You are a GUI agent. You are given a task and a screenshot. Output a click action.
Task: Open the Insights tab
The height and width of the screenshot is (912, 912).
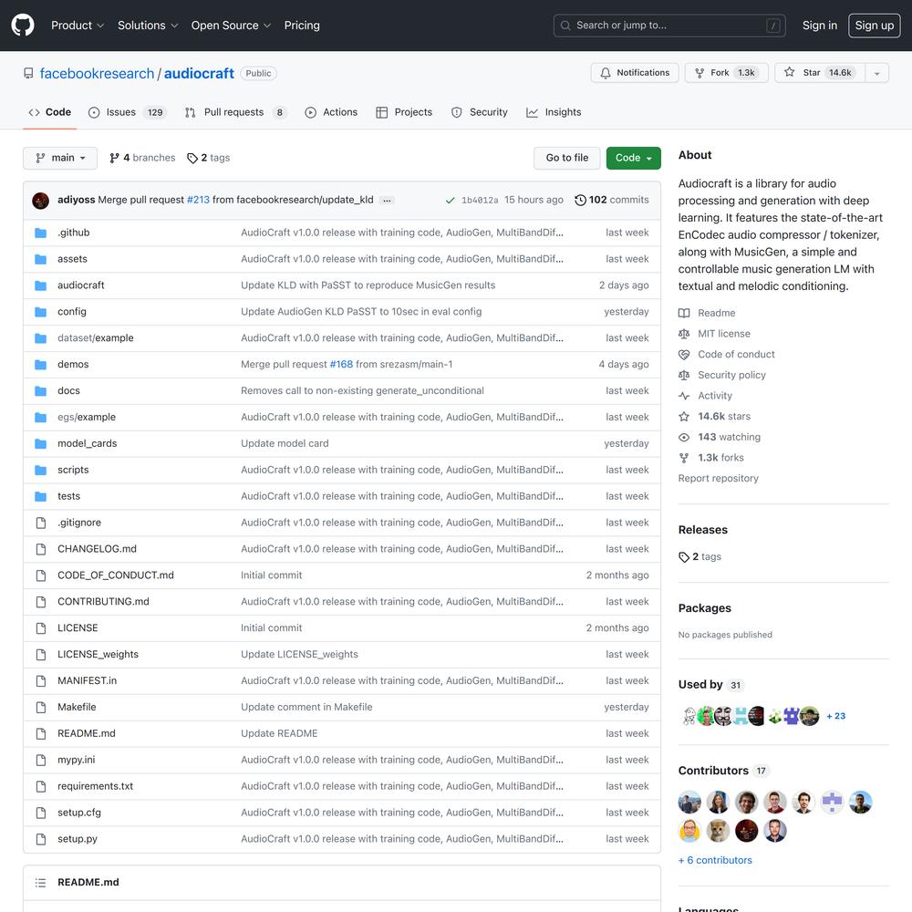(554, 112)
